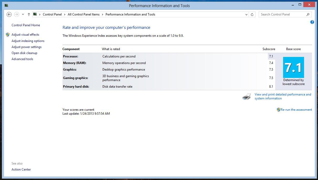Image resolution: width=318 pixels, height=180 pixels.
Task: Click the Memory subscore 7.4
Action: tap(271, 63)
